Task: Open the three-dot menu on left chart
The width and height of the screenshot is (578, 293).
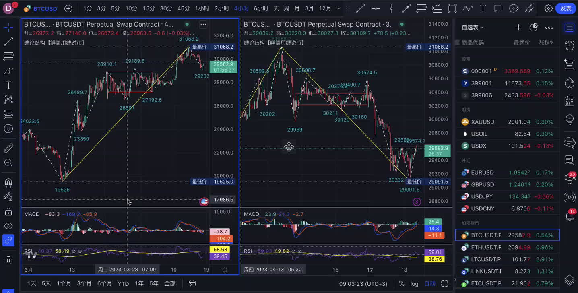Action: (x=203, y=25)
